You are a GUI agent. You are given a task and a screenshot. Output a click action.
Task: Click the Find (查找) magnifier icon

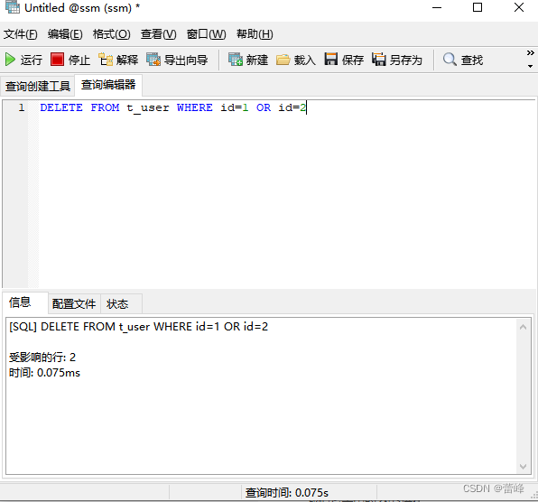[450, 60]
